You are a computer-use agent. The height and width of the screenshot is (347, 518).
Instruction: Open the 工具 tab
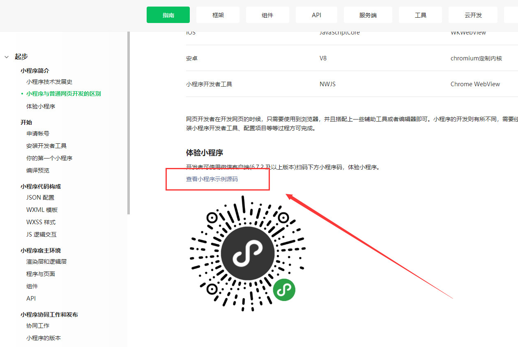tap(420, 15)
